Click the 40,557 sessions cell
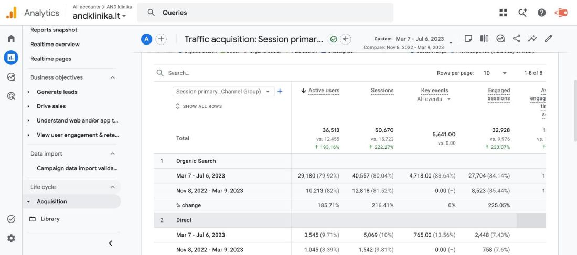Screen dimensions: 577x255 point(373,176)
